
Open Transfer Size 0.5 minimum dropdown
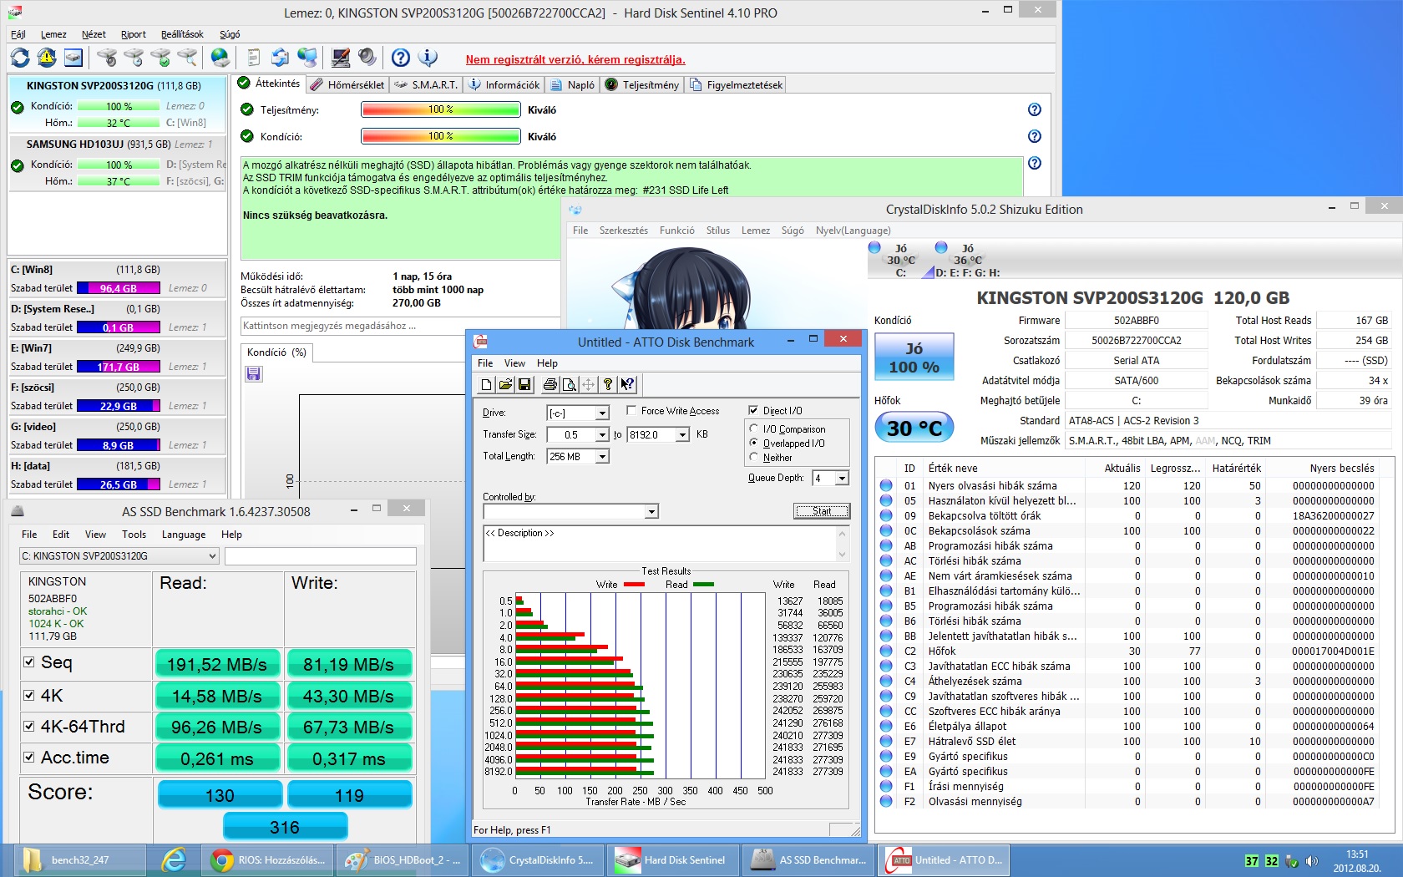(602, 434)
